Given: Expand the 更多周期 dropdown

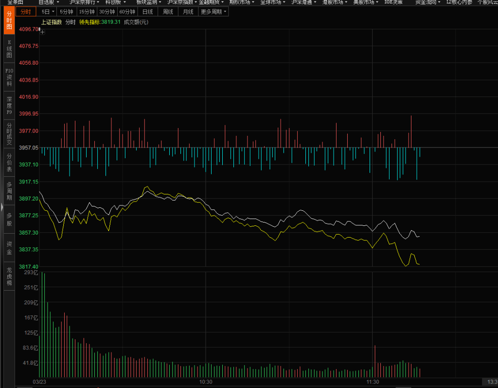Looking at the screenshot, I should point(213,12).
